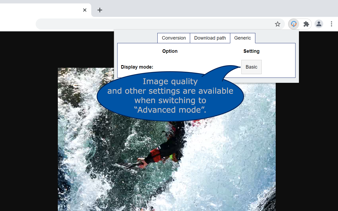Viewport: 338px width, 211px height.
Task: Switch to the Conversion tab
Action: coord(173,38)
